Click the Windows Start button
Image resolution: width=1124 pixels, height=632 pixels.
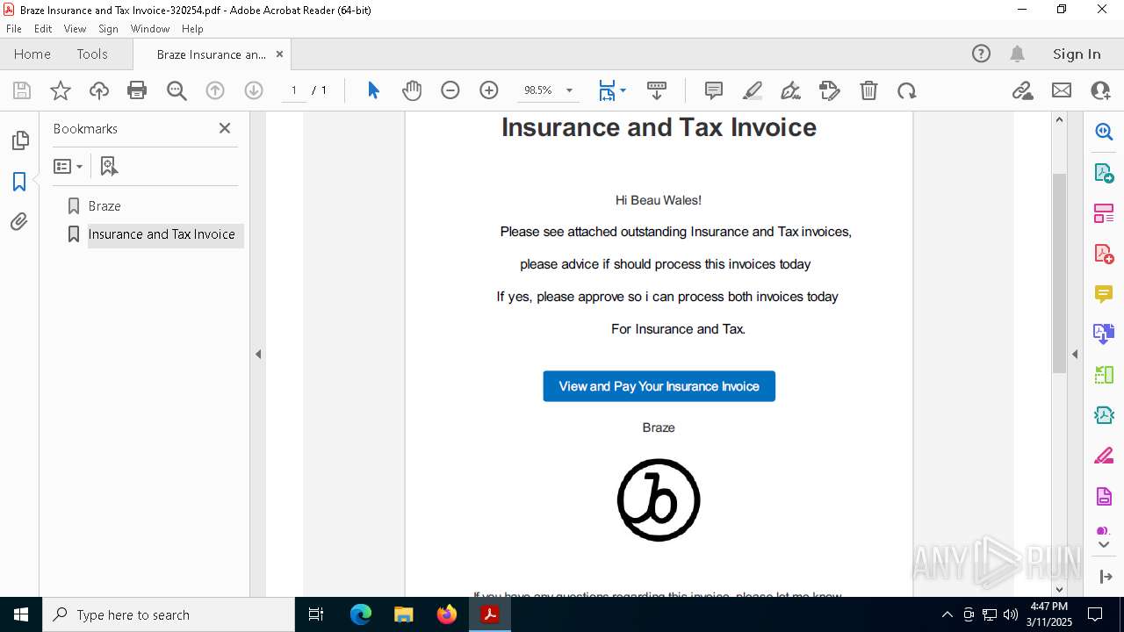(21, 614)
